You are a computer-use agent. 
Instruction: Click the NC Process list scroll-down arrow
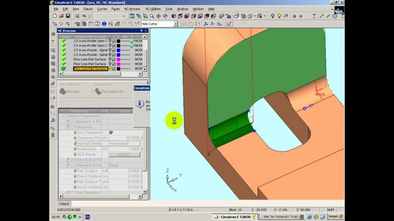145,69
